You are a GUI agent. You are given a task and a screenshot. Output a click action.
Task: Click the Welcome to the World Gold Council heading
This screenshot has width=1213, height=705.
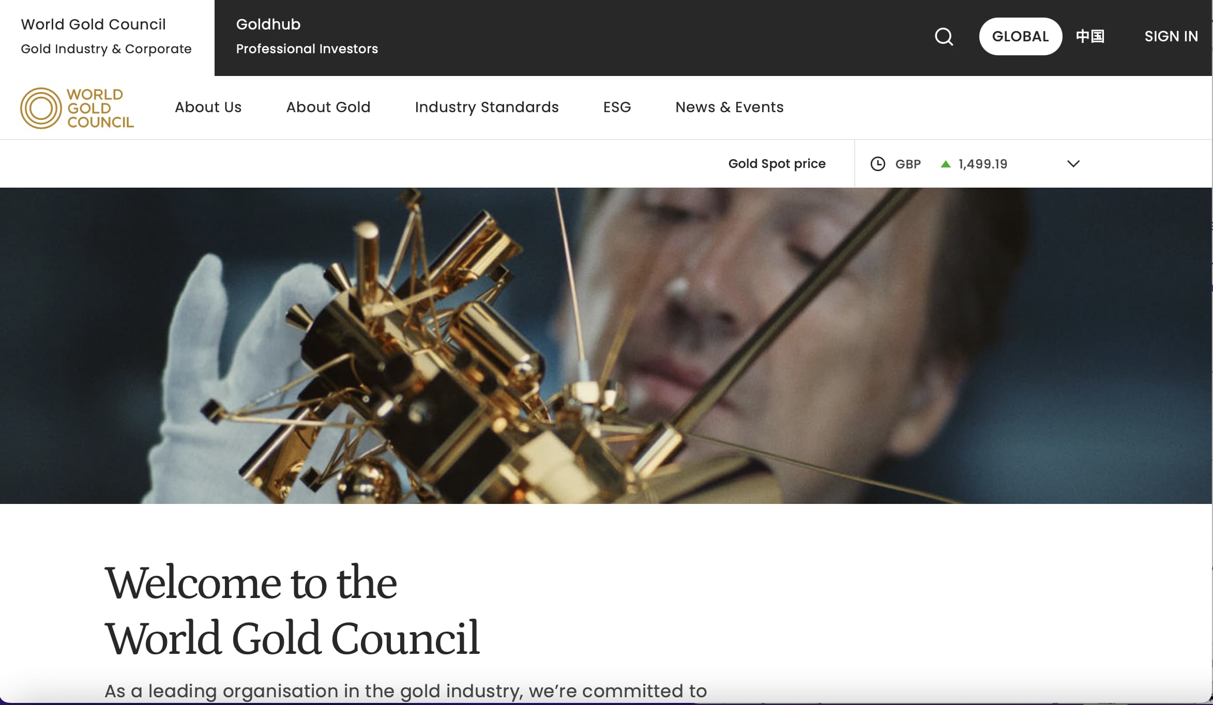pyautogui.click(x=293, y=610)
